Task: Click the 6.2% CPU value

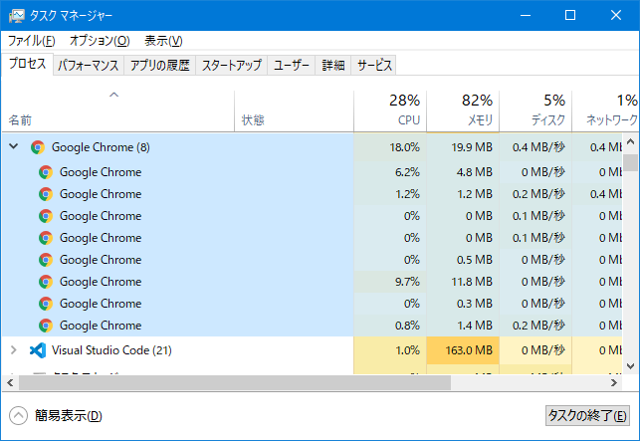Action: coord(407,172)
